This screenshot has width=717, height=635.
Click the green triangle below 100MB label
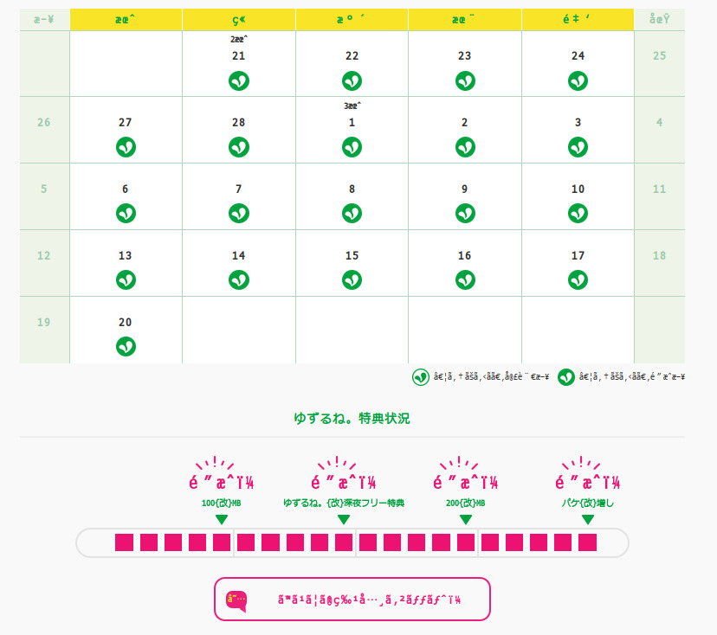[x=222, y=519]
